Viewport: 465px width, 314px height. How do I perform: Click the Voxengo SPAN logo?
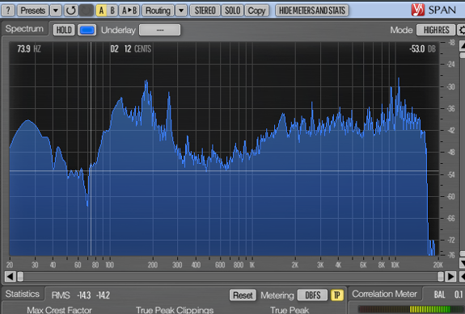click(433, 10)
